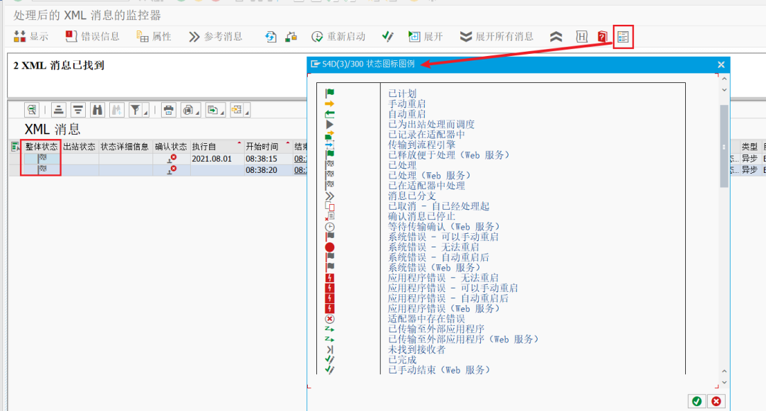Open the export dropdown arrow
Image resolution: width=766 pixels, height=411 pixels.
coord(222,112)
